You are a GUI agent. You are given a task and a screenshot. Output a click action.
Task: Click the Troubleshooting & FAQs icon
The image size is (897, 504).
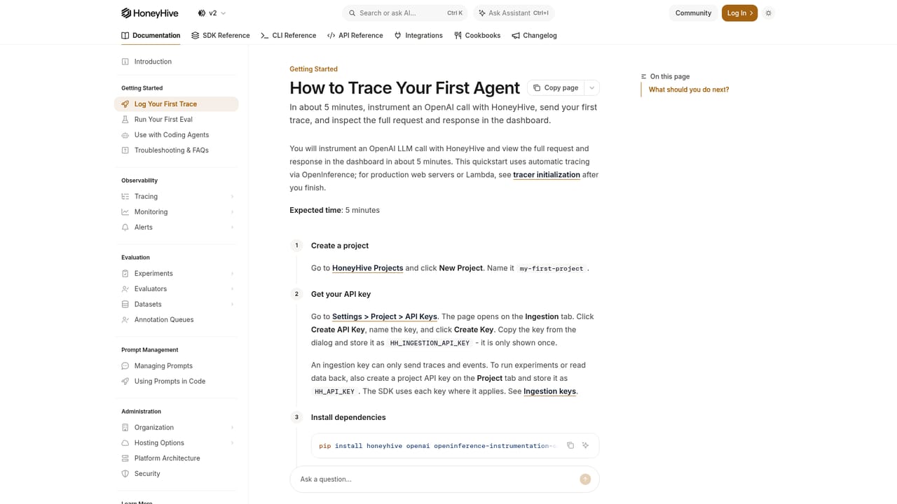click(125, 150)
